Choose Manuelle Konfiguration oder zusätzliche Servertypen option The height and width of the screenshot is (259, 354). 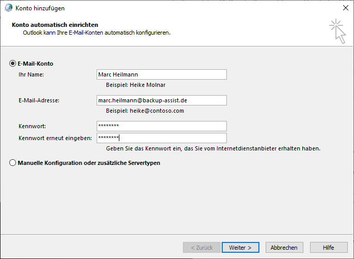(x=13, y=163)
